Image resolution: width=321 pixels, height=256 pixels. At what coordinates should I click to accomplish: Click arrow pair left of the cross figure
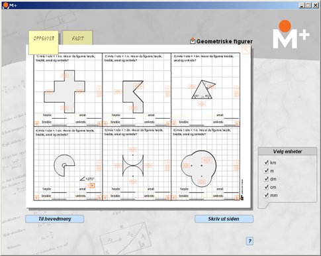[49, 92]
